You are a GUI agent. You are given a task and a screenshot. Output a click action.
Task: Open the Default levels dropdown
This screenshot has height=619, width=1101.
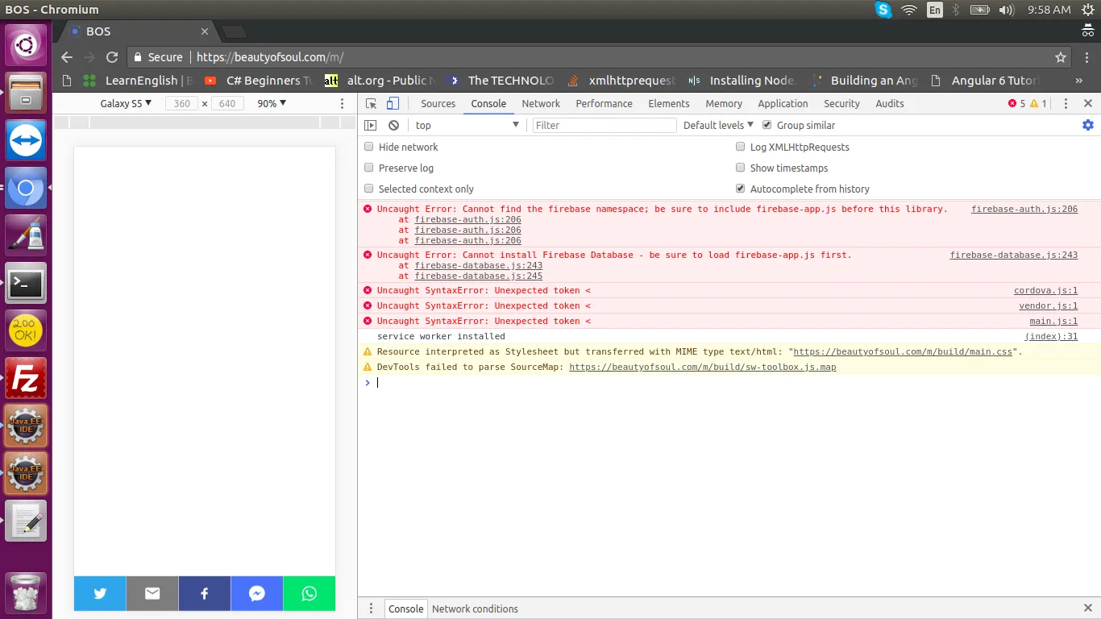[x=718, y=125]
